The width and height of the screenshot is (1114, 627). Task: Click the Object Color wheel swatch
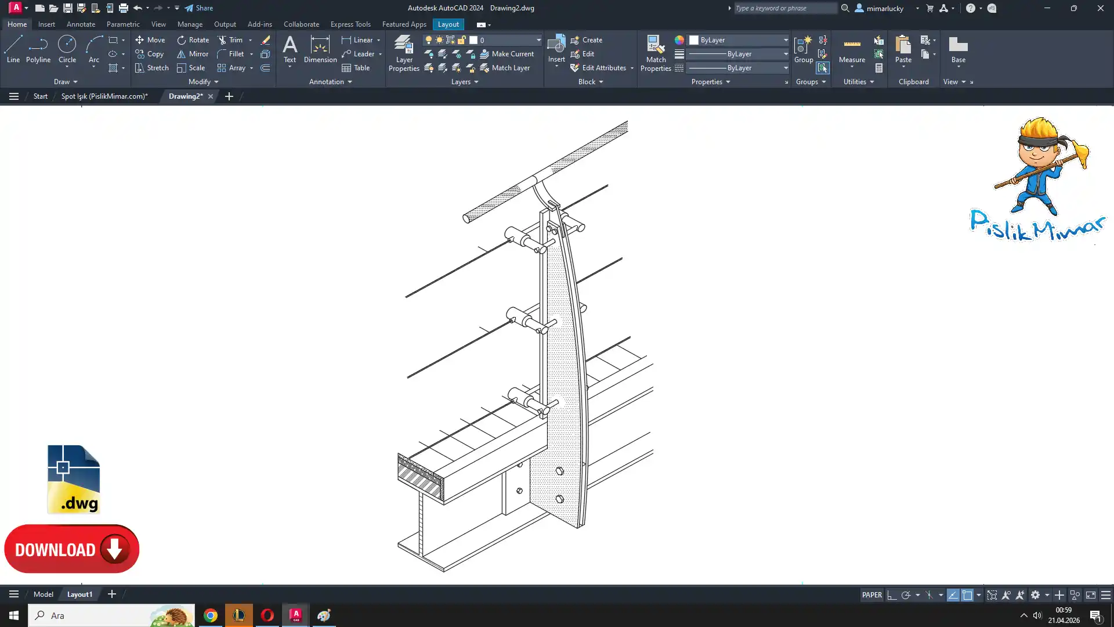[x=679, y=40]
